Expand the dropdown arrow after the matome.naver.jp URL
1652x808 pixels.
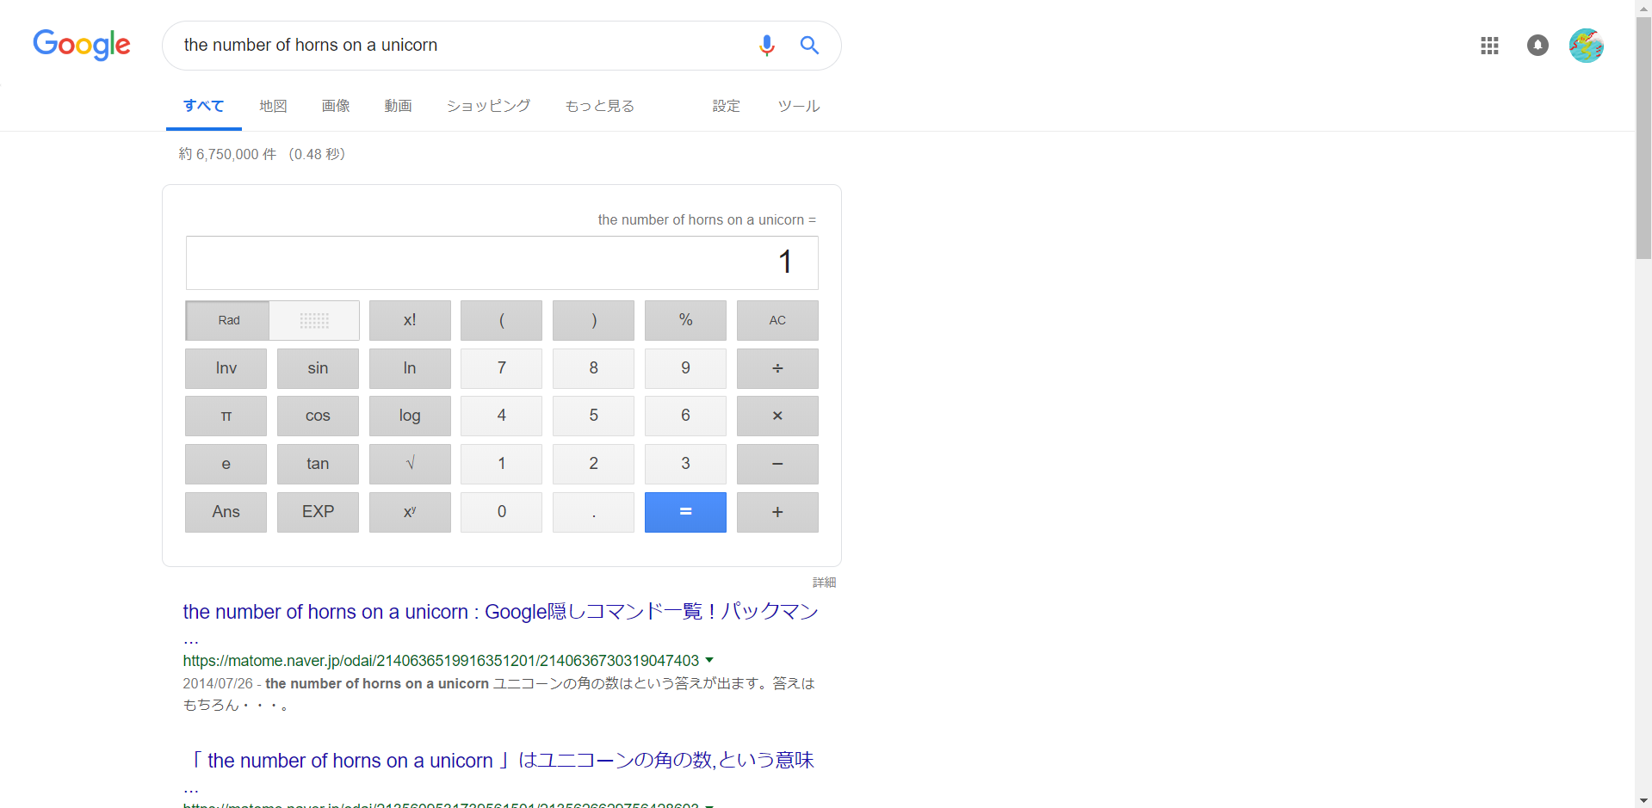pos(709,660)
